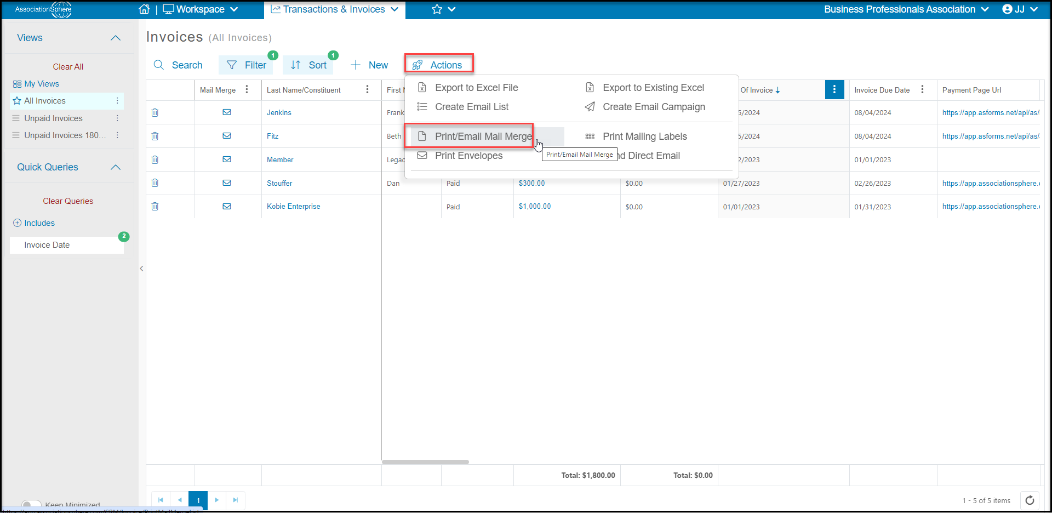Click mail merge envelope for Member
The width and height of the screenshot is (1052, 513).
227,159
